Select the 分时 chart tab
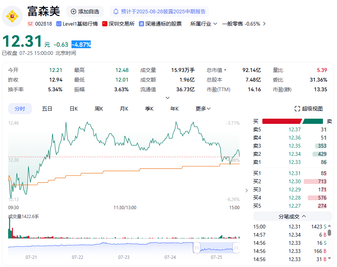The image size is (337, 267). [x=20, y=109]
